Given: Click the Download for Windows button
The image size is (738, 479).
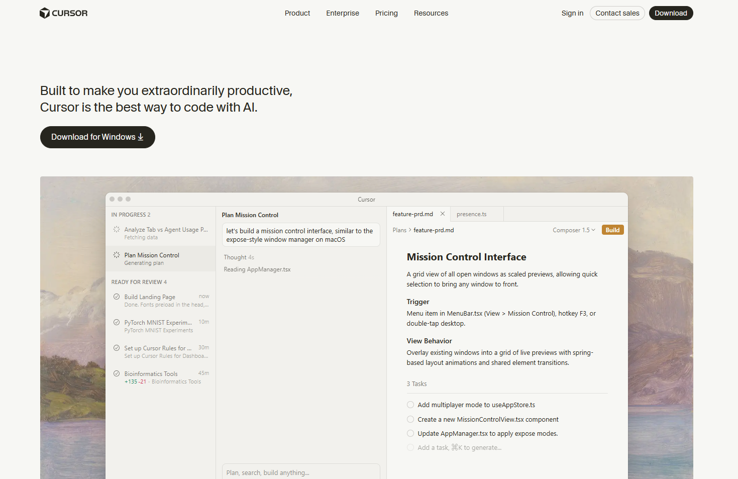Looking at the screenshot, I should [x=97, y=137].
